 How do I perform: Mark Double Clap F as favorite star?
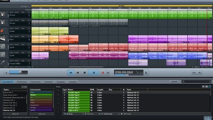pyautogui.click(x=123, y=105)
